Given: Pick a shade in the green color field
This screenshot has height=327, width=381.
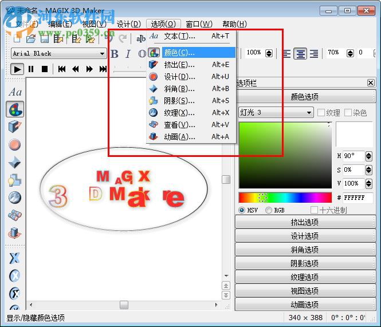Looking at the screenshot, I should click(x=285, y=155).
